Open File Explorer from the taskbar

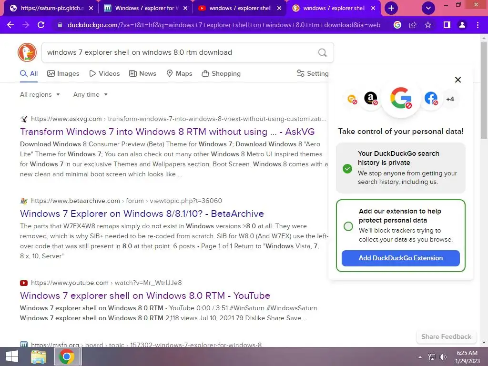pyautogui.click(x=39, y=356)
